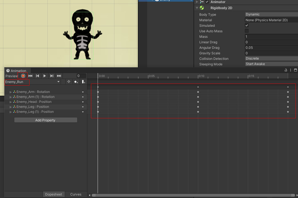The image size is (298, 198).
Task: Jump to first keyframe of clip
Action: [30, 76]
